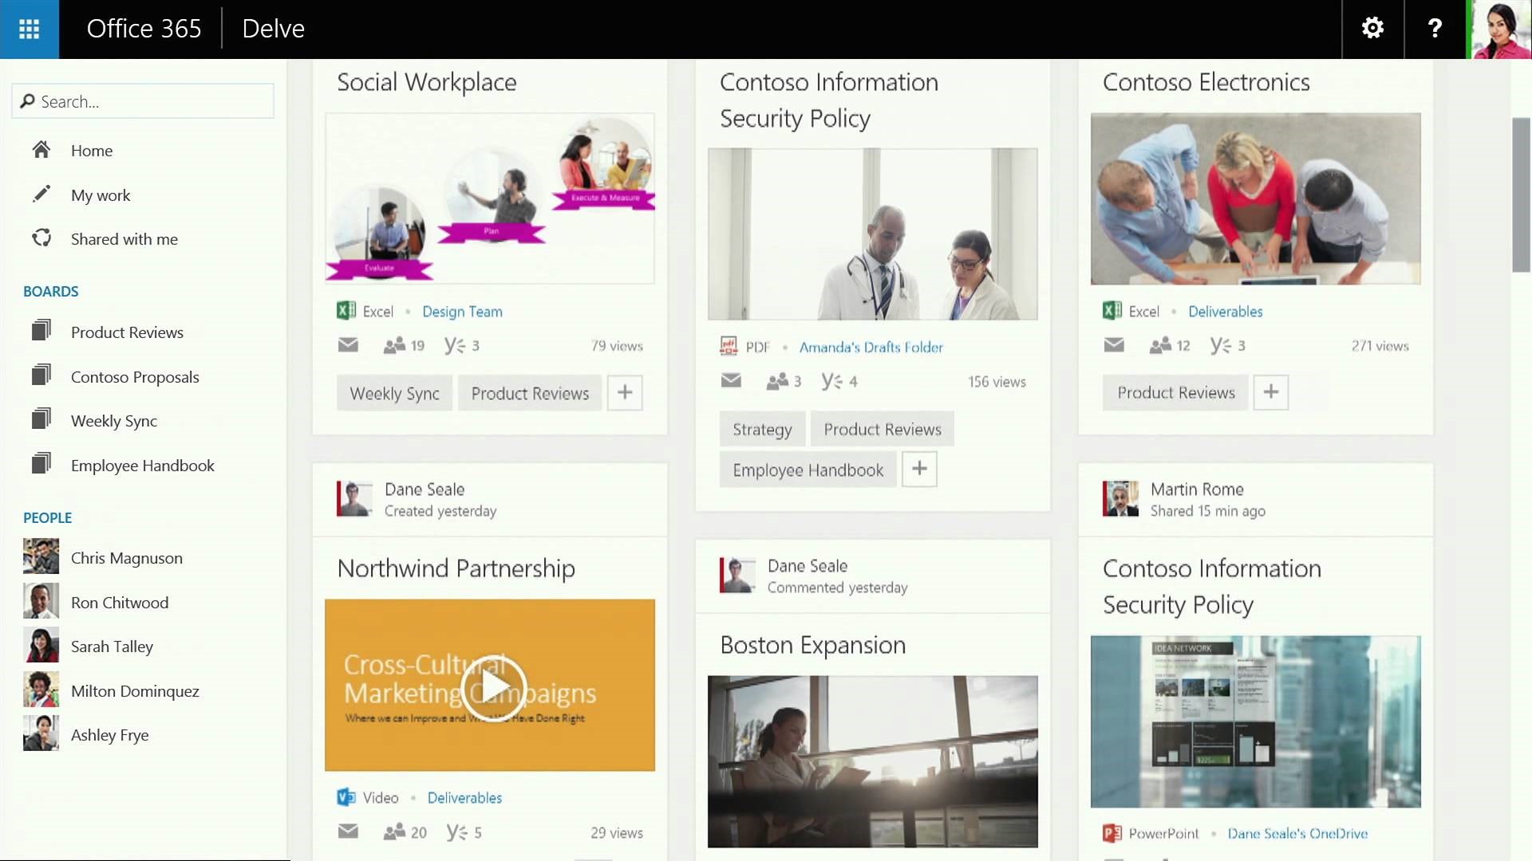The image size is (1532, 861).
Task: Click the mail icon on Contoso Security Policy card
Action: click(731, 381)
